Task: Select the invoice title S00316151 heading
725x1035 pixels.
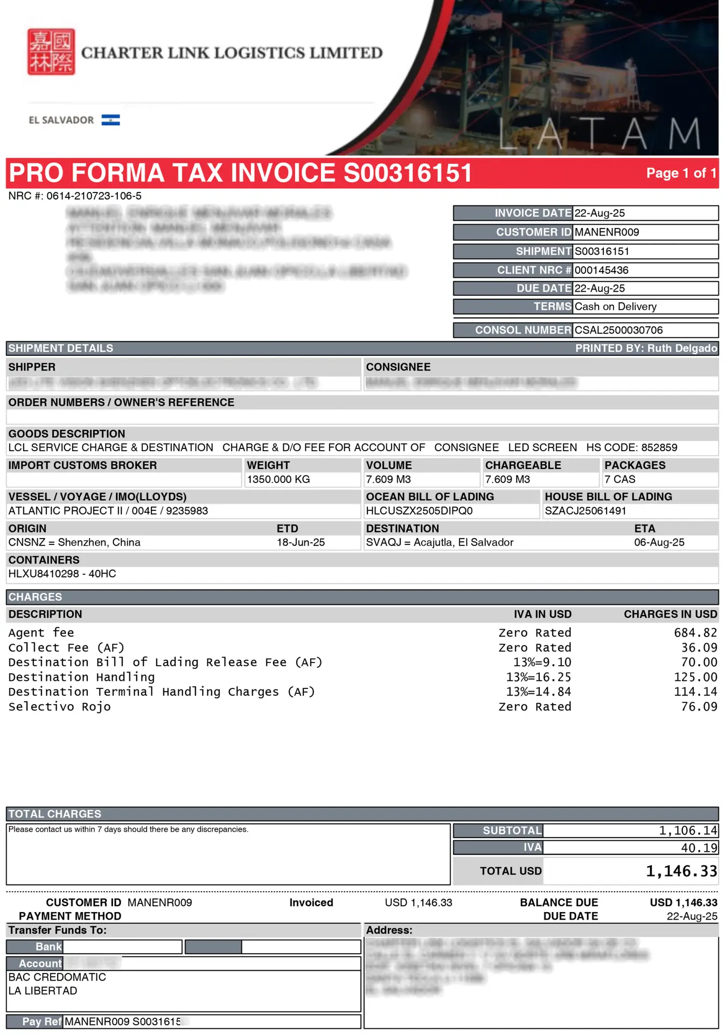Action: coord(240,173)
